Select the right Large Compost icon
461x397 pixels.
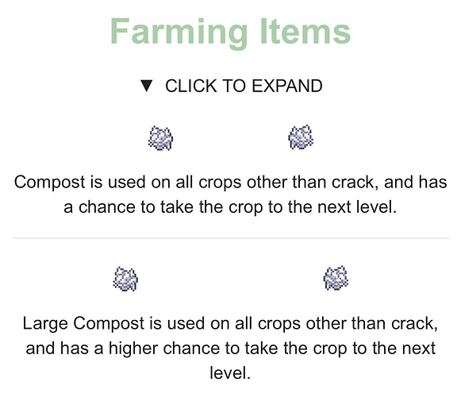tap(336, 278)
